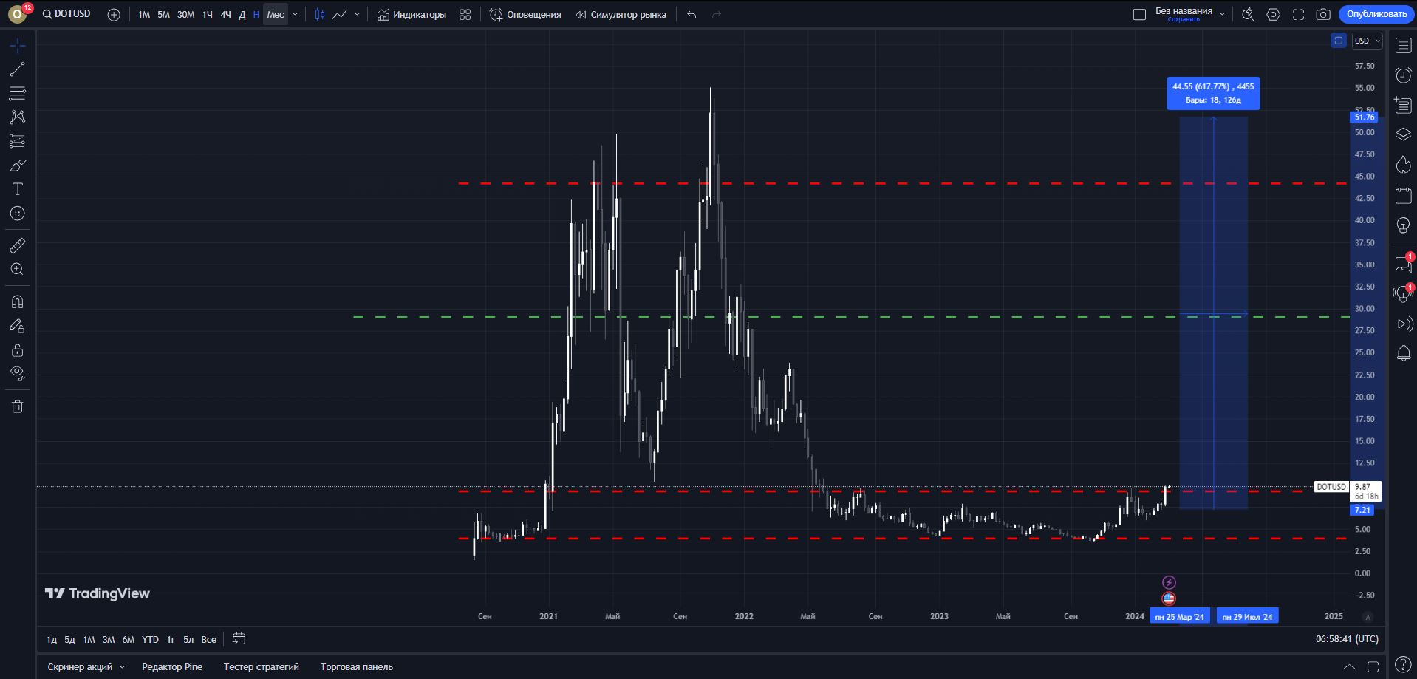Expand the Скринер акций dropdown arrow

coord(122,666)
